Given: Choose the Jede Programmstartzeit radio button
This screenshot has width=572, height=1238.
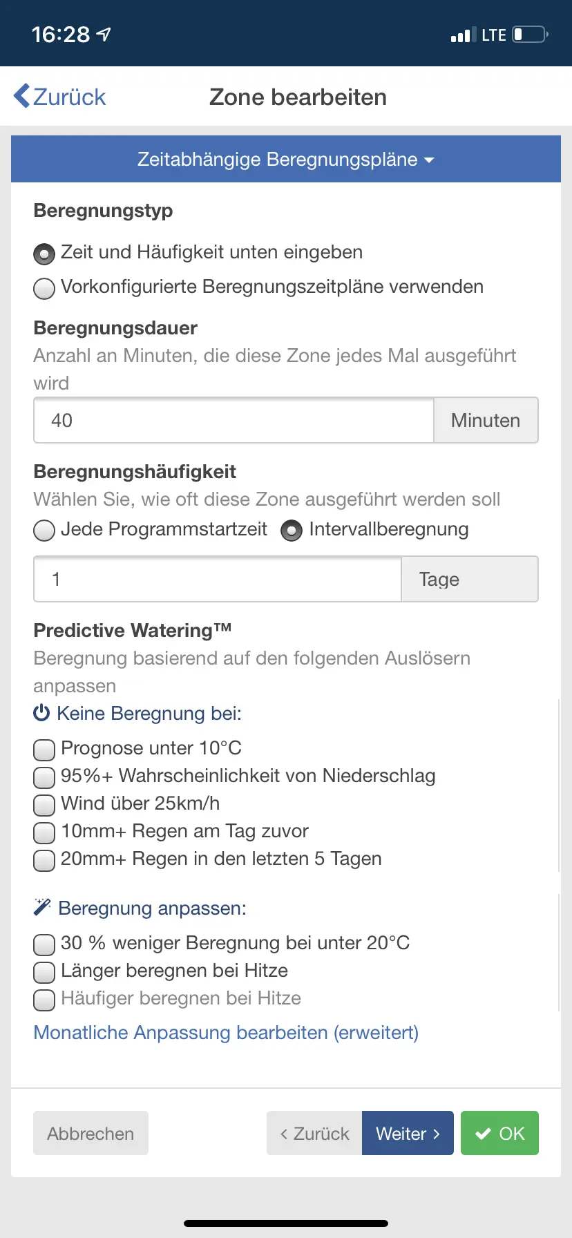Looking at the screenshot, I should [44, 531].
